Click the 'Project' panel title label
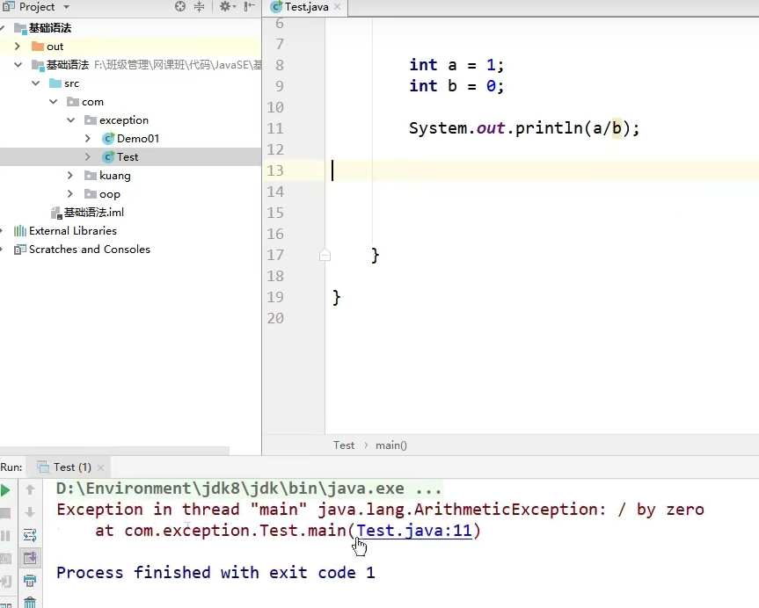This screenshot has height=608, width=759. pos(37,7)
